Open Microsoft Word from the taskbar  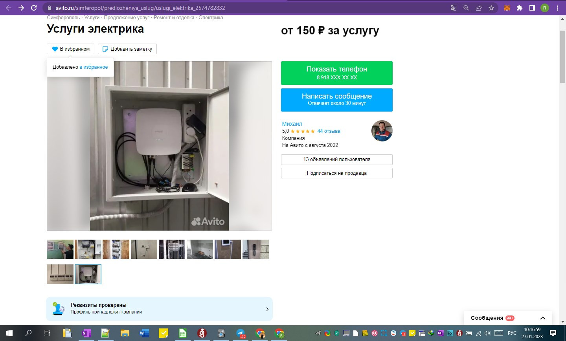point(144,333)
